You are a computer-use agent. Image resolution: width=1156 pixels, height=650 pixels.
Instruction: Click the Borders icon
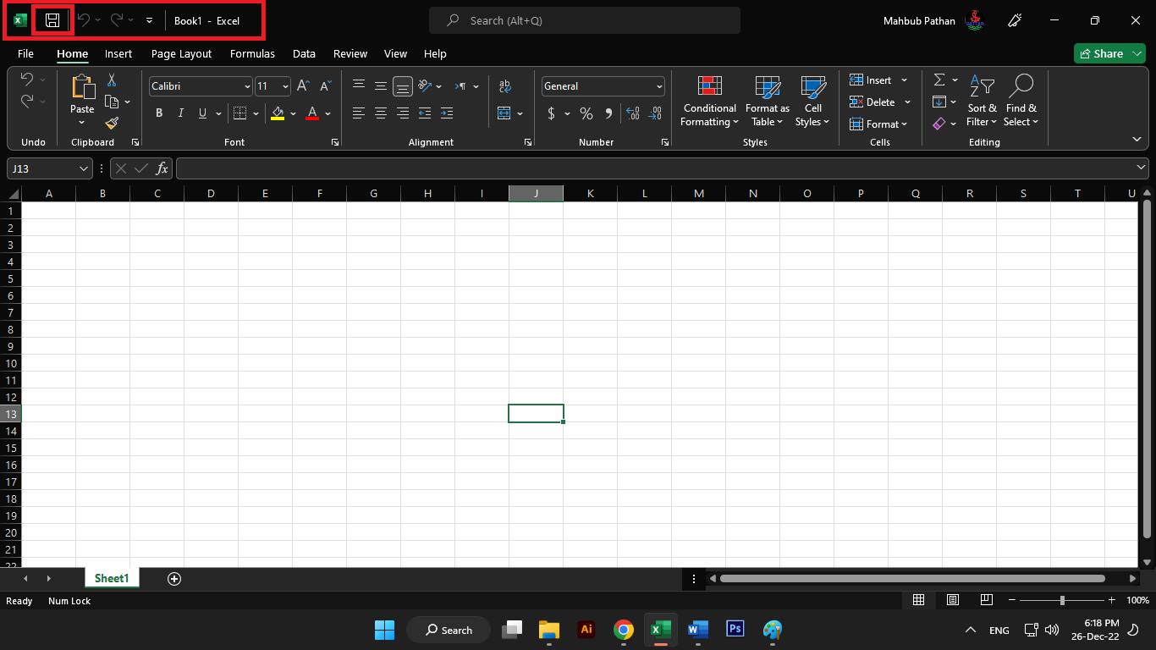(239, 113)
